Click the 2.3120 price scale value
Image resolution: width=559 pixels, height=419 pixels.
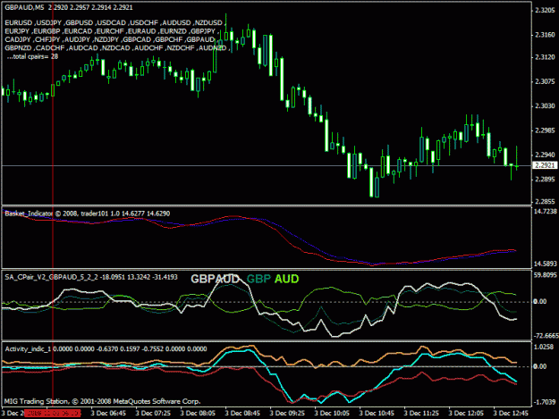pos(545,57)
